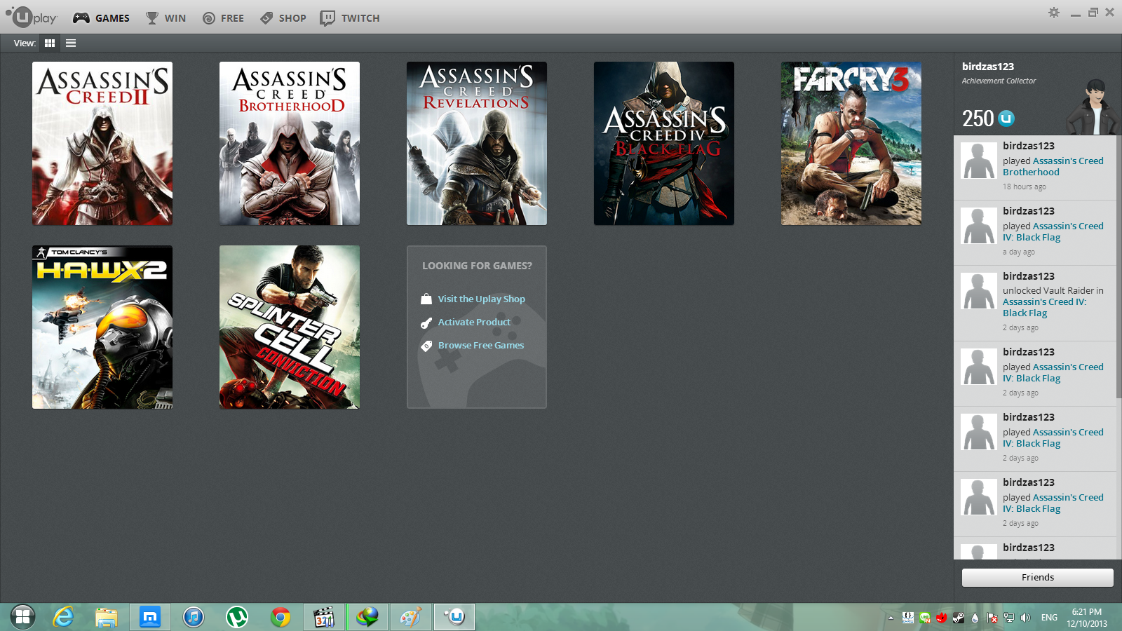Go to the SHOP tab

pos(283,18)
